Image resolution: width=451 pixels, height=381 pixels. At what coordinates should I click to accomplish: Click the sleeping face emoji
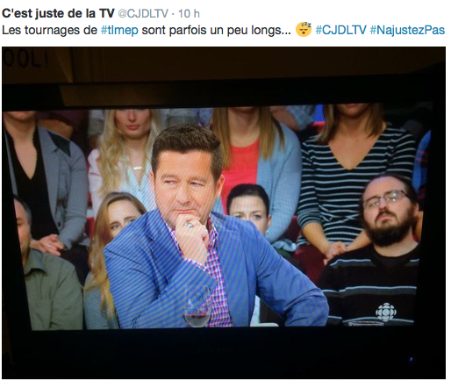(x=304, y=29)
